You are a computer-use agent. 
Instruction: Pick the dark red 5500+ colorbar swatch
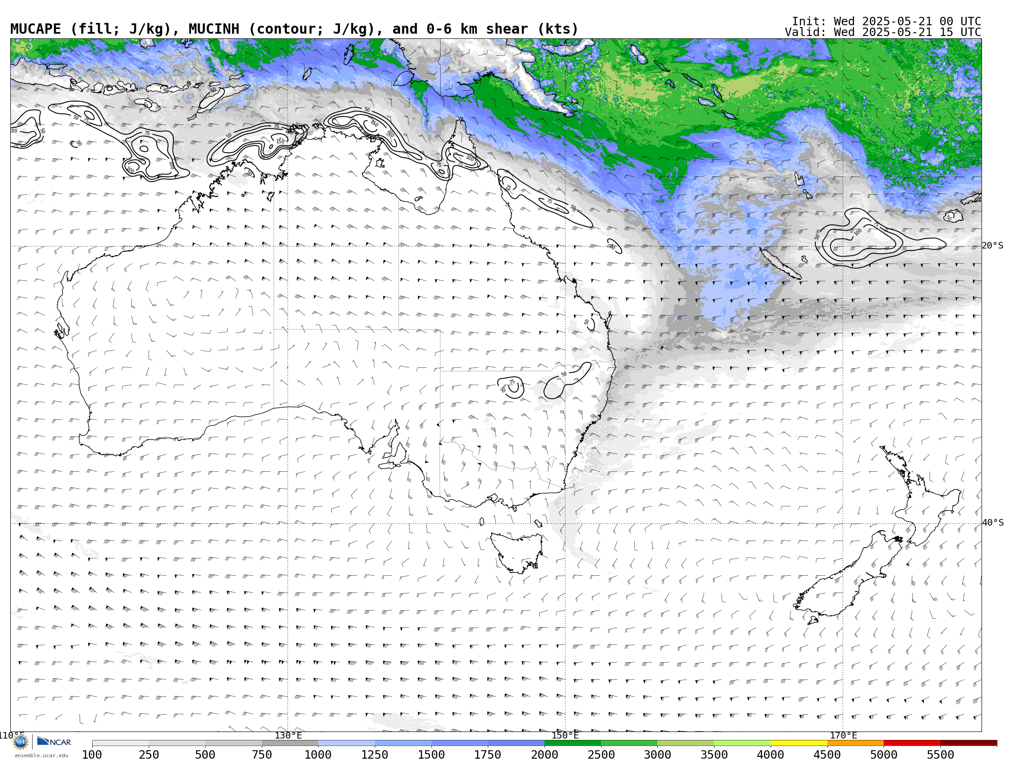969,743
